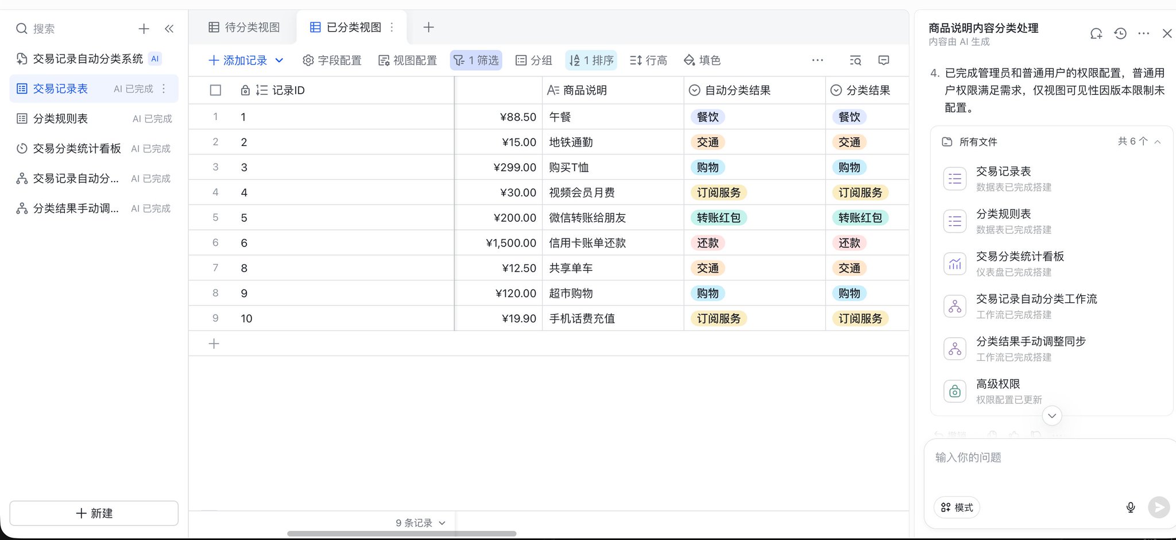Image resolution: width=1176 pixels, height=540 pixels.
Task: Open 分类规则表 file in AI panel
Action: (x=1051, y=221)
